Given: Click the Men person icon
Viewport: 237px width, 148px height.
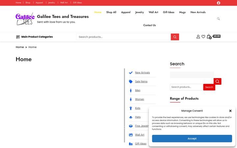Looking at the screenshot, I should click(131, 90).
